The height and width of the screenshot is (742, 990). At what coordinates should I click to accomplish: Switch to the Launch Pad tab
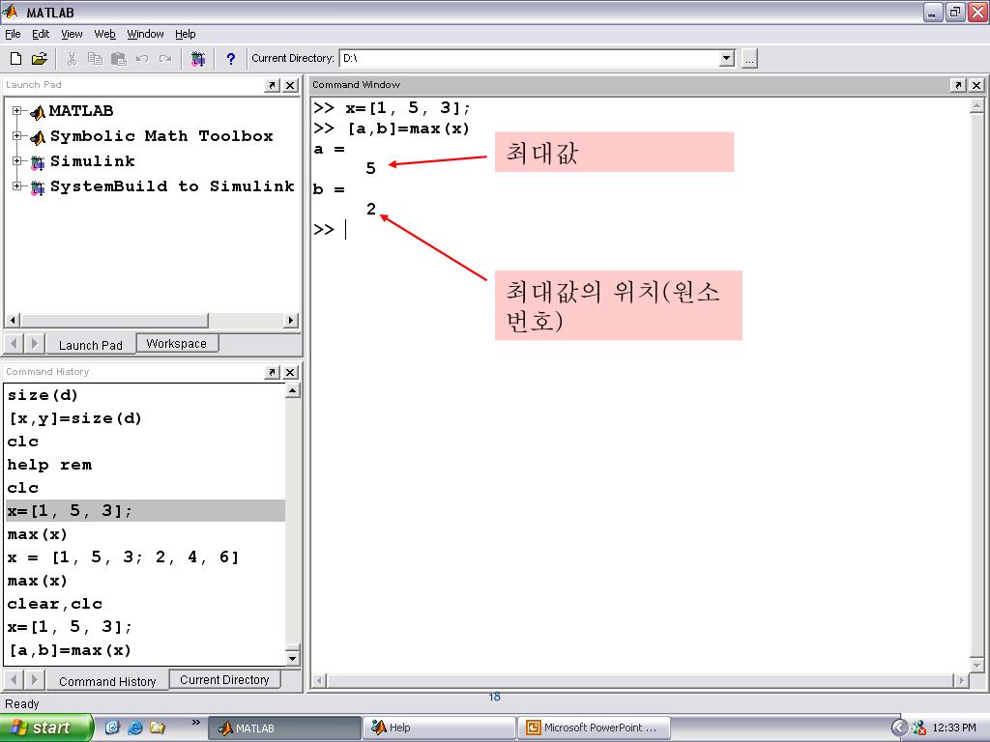[90, 345]
